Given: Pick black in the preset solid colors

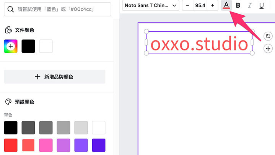Looking at the screenshot, I should tap(11, 128).
